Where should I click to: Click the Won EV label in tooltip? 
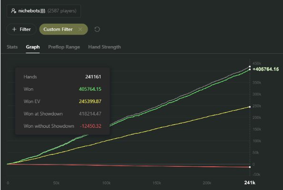point(32,101)
